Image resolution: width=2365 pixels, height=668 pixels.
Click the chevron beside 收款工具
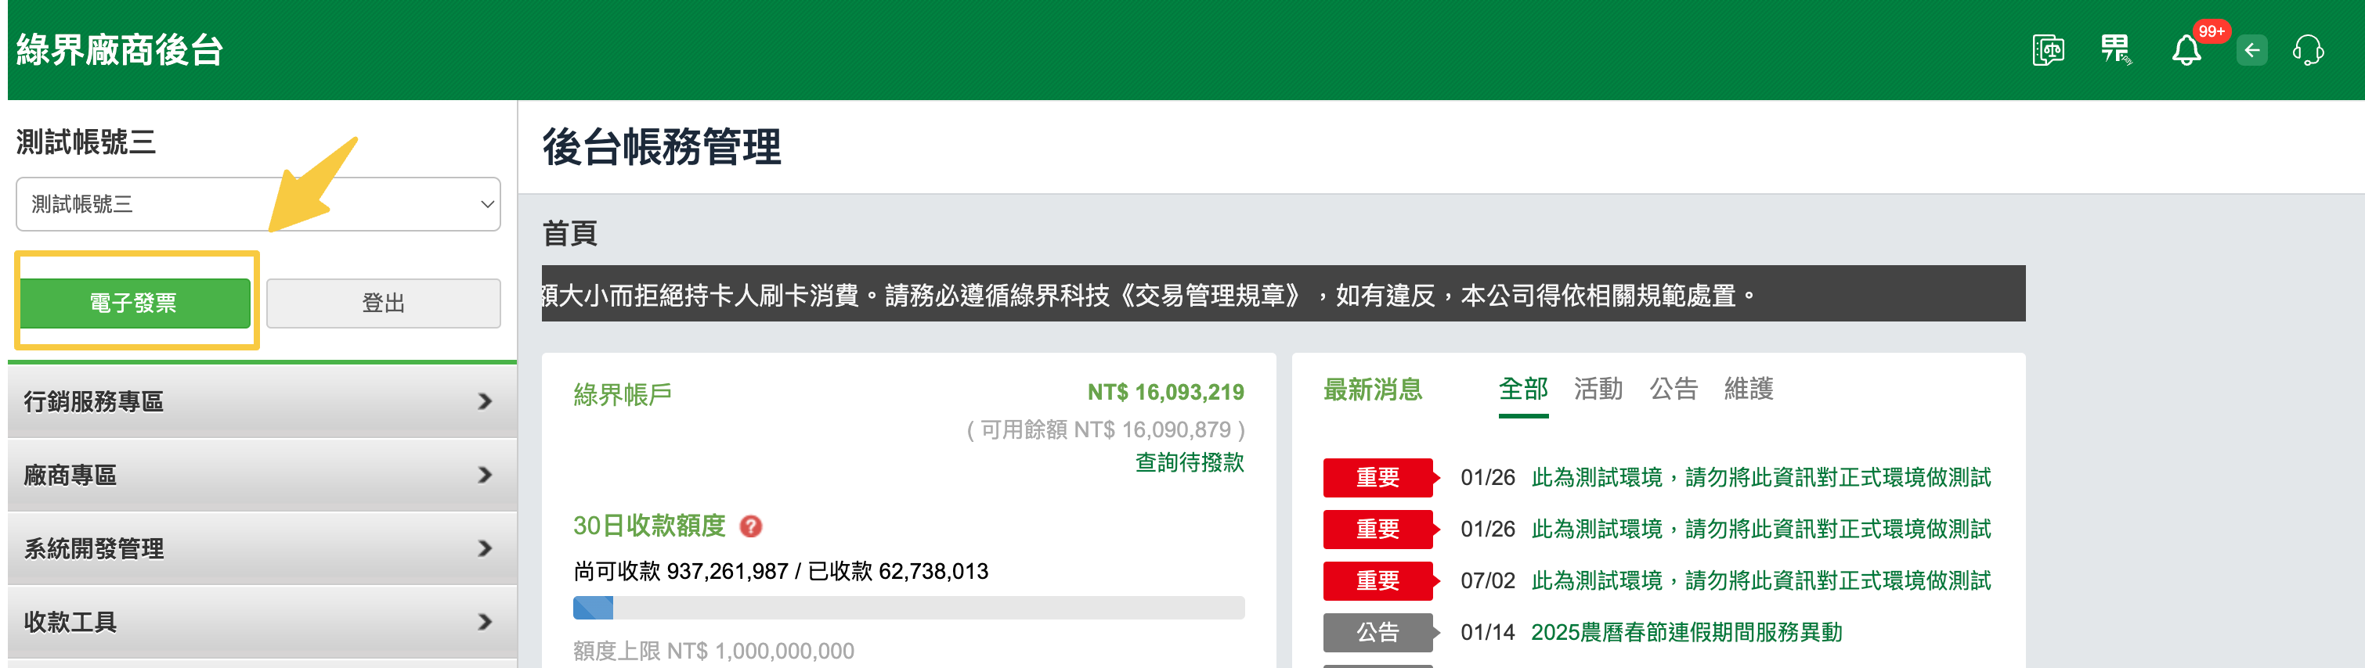[x=485, y=621]
